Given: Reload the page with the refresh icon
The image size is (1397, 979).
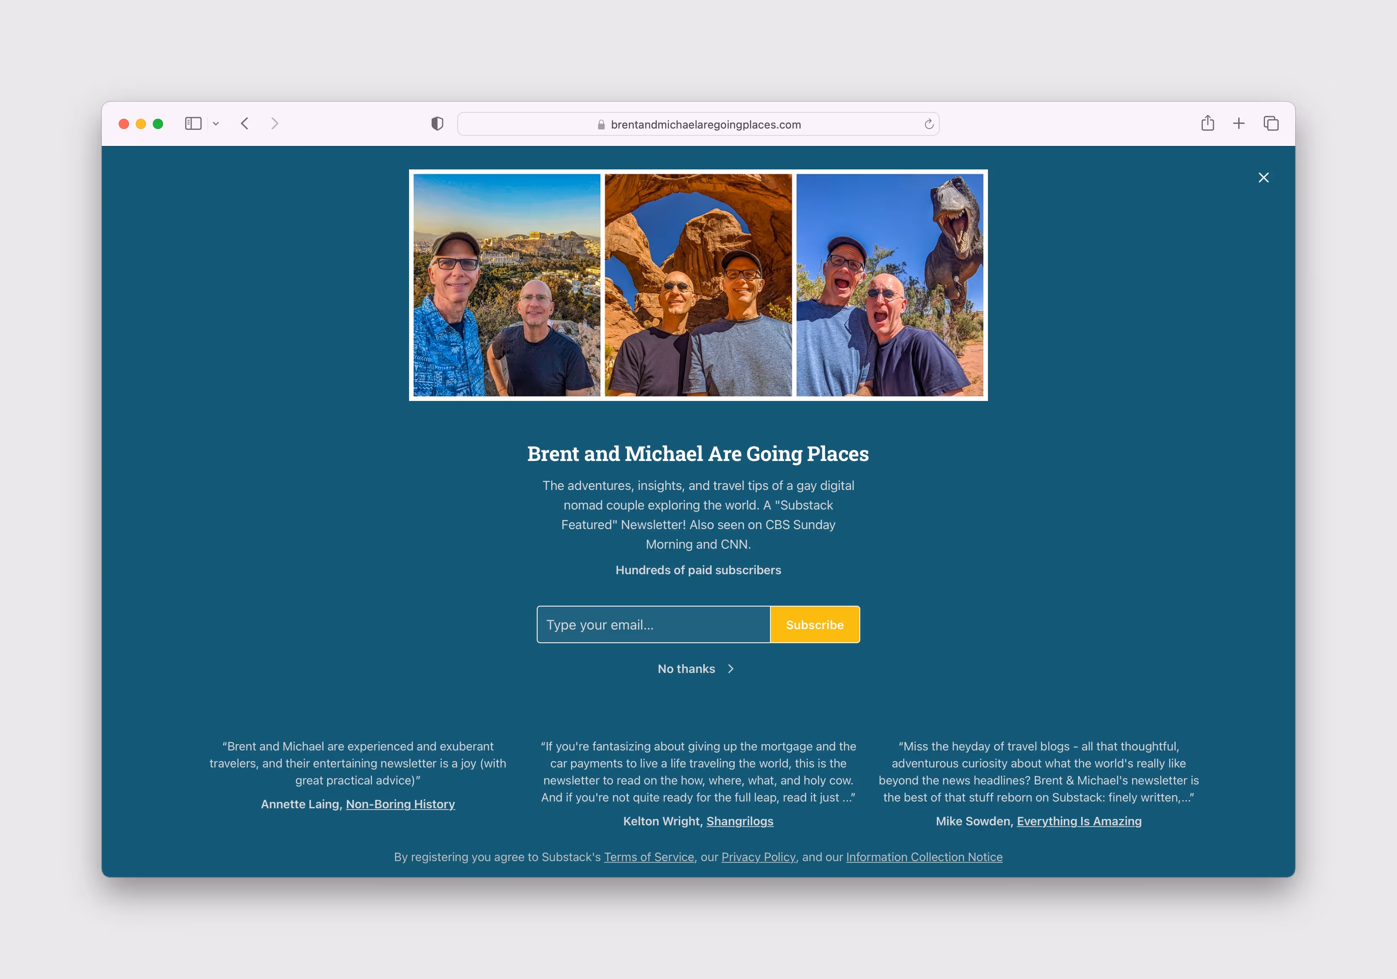Looking at the screenshot, I should click(x=928, y=124).
